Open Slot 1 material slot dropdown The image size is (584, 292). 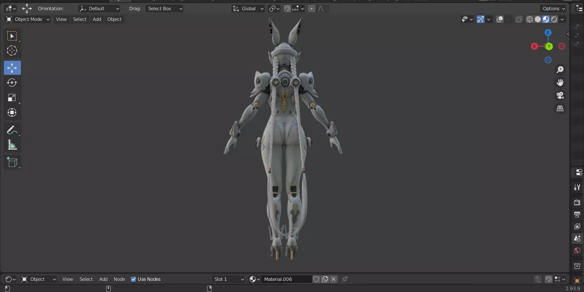click(x=229, y=279)
